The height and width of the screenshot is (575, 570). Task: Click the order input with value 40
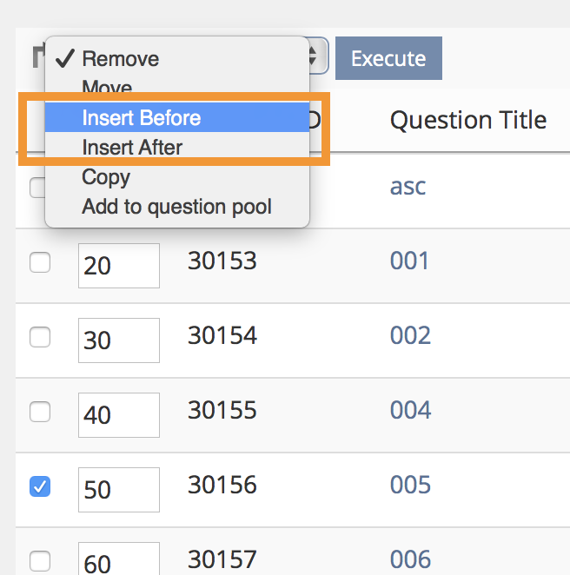(118, 414)
